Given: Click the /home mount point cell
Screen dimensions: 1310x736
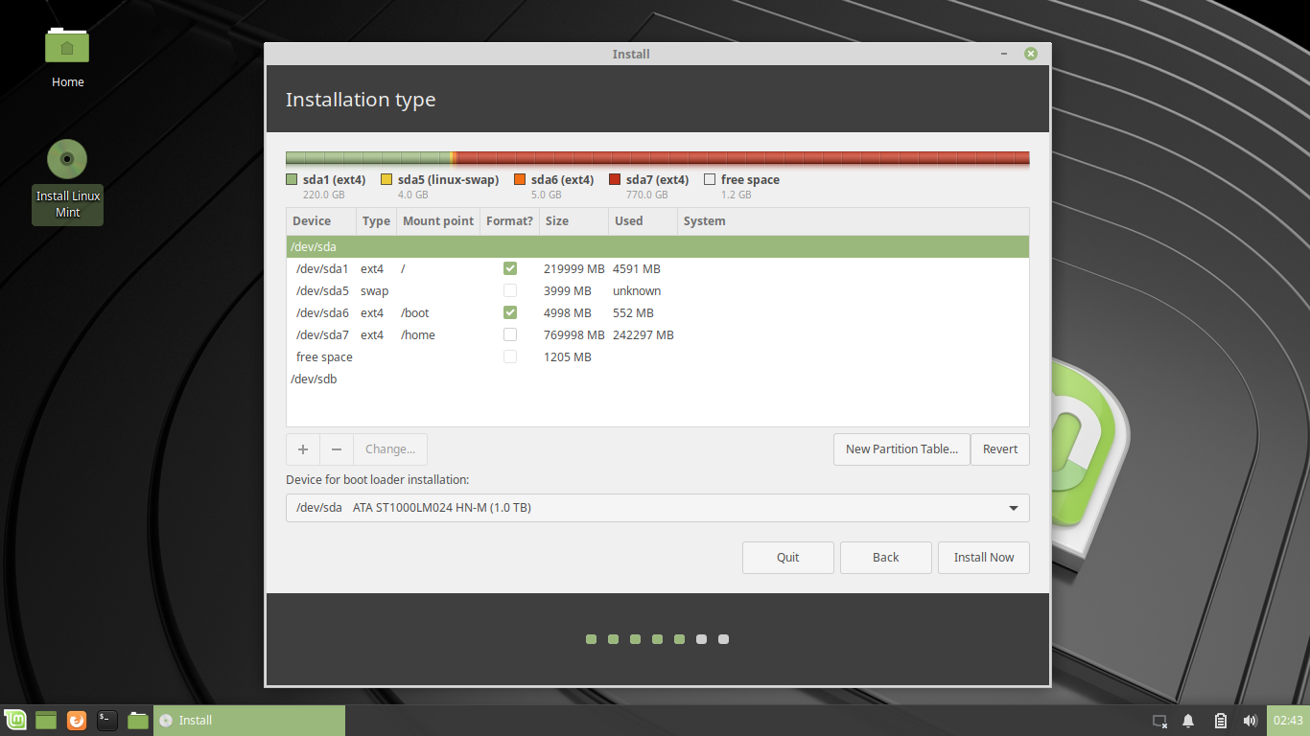Looking at the screenshot, I should click(x=418, y=335).
